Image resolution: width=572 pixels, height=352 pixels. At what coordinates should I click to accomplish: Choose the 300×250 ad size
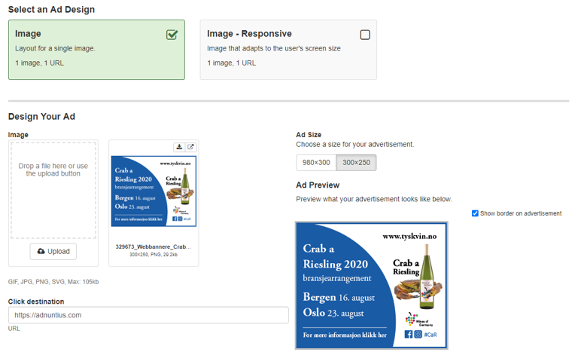pos(356,163)
